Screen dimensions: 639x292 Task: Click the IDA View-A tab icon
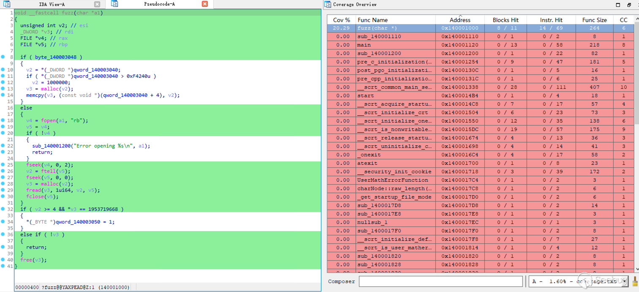point(7,4)
